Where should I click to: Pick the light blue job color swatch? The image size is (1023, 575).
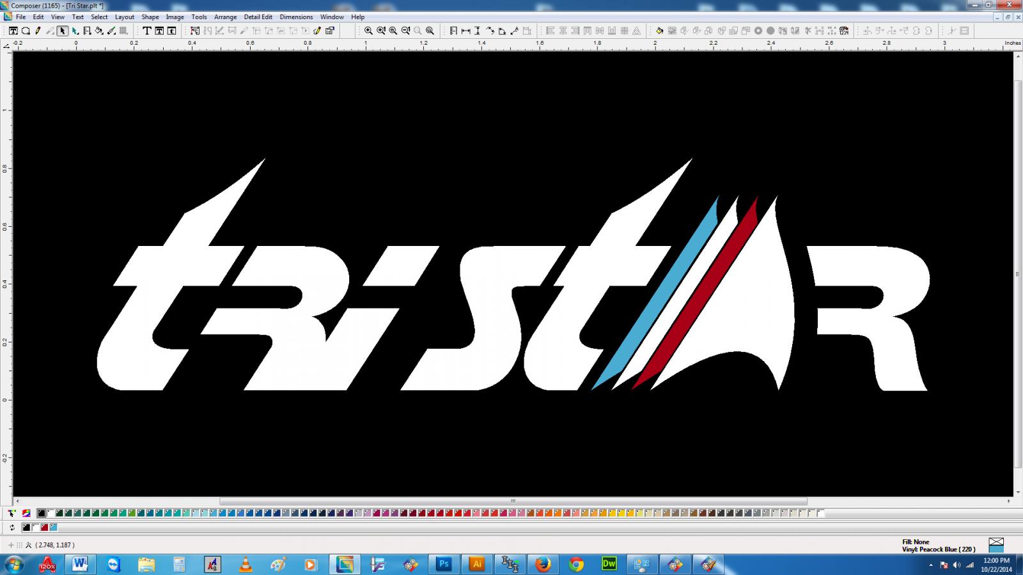pyautogui.click(x=53, y=528)
